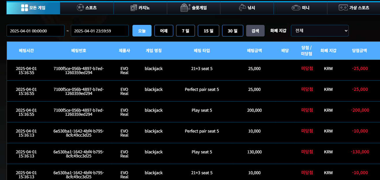This screenshot has height=180, width=380.
Task: Click the gamepad Mini games icon
Action: (296, 8)
